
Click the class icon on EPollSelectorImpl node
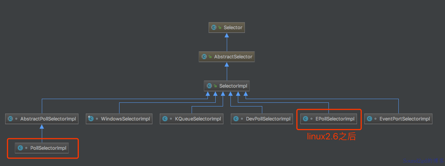click(x=306, y=119)
